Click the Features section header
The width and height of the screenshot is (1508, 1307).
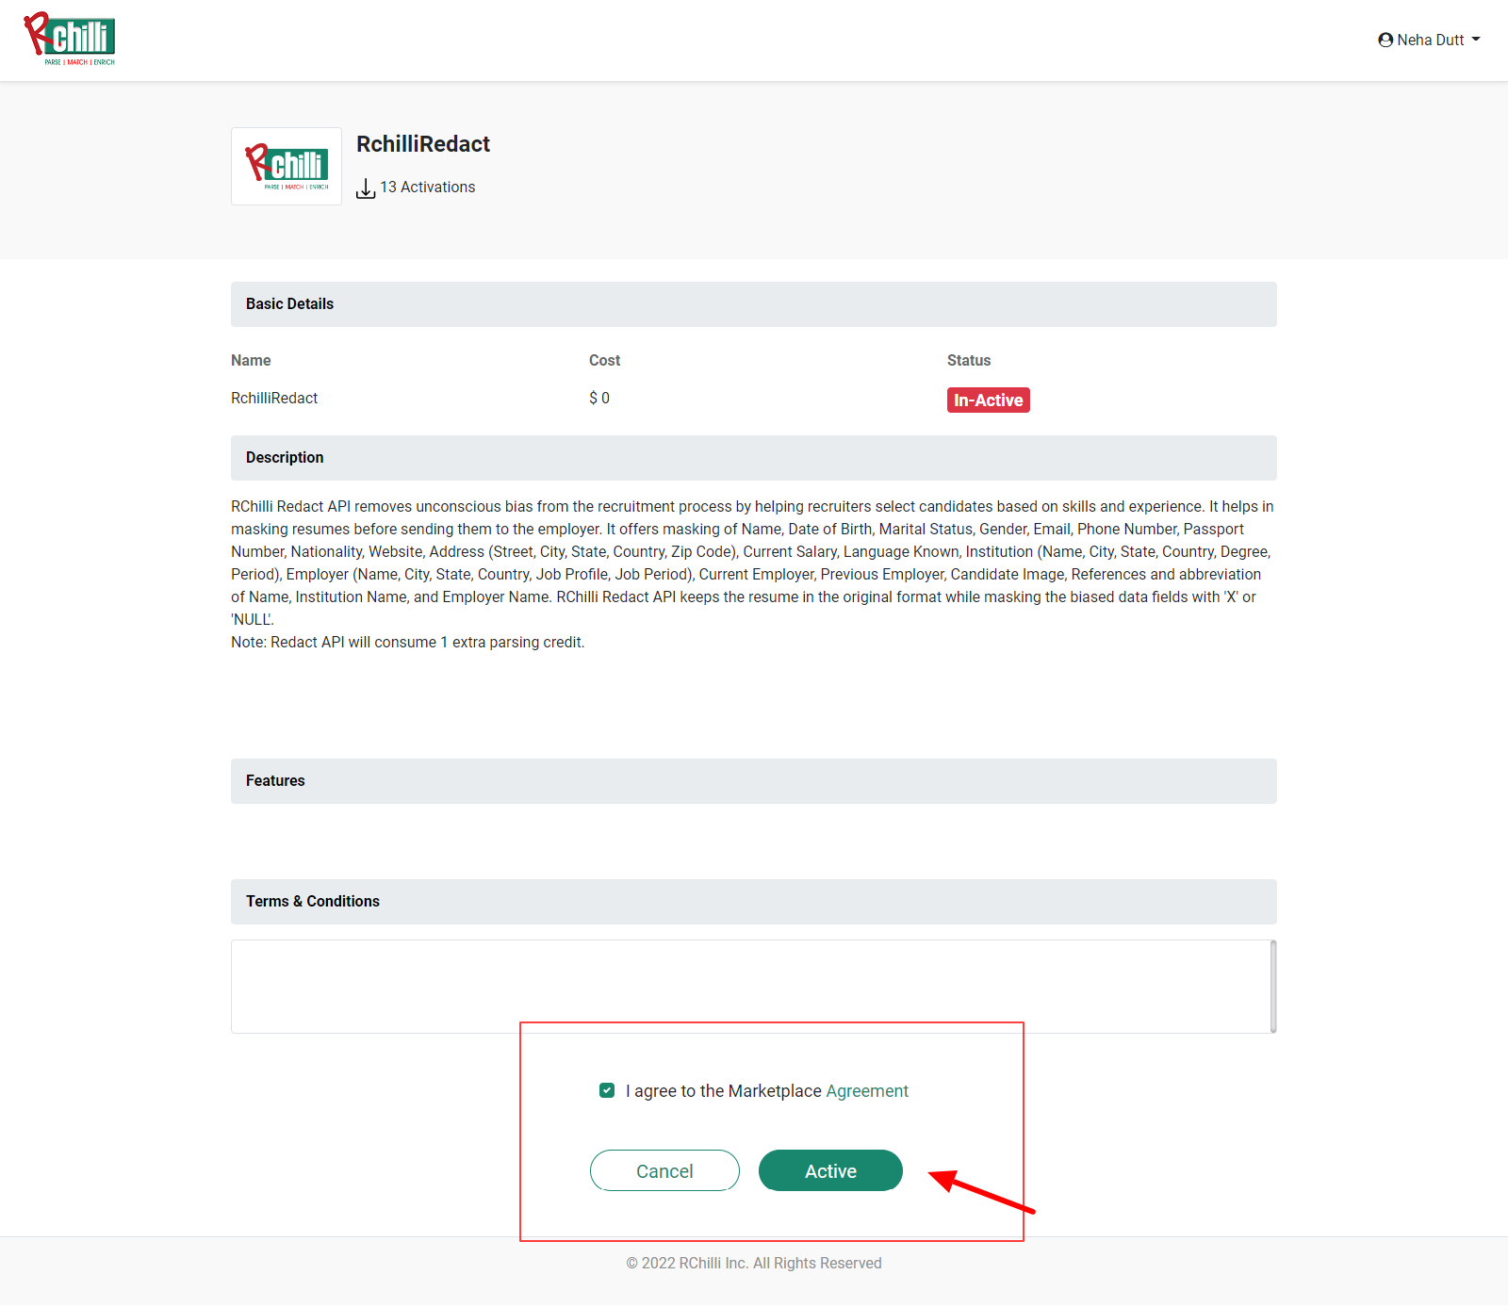click(x=754, y=781)
